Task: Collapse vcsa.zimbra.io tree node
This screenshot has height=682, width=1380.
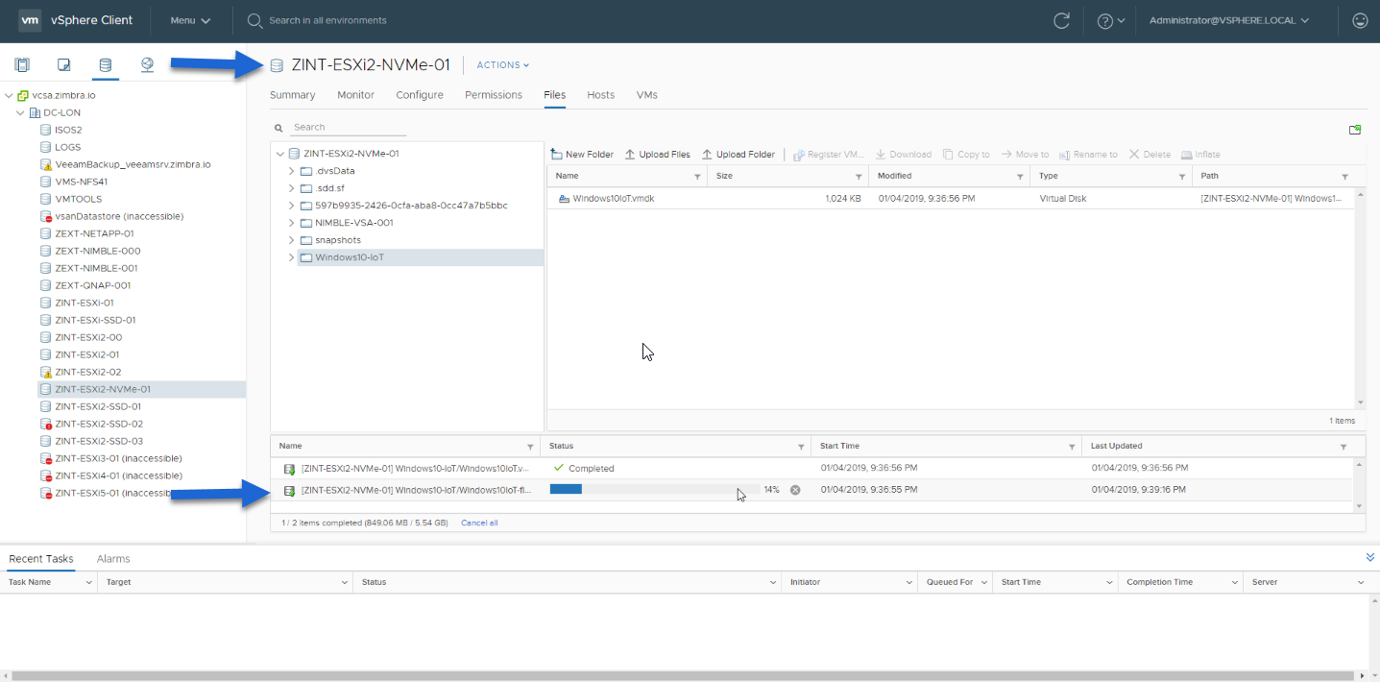Action: pyautogui.click(x=9, y=95)
